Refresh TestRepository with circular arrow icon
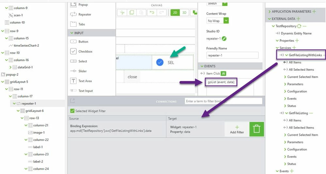 [x=299, y=26]
